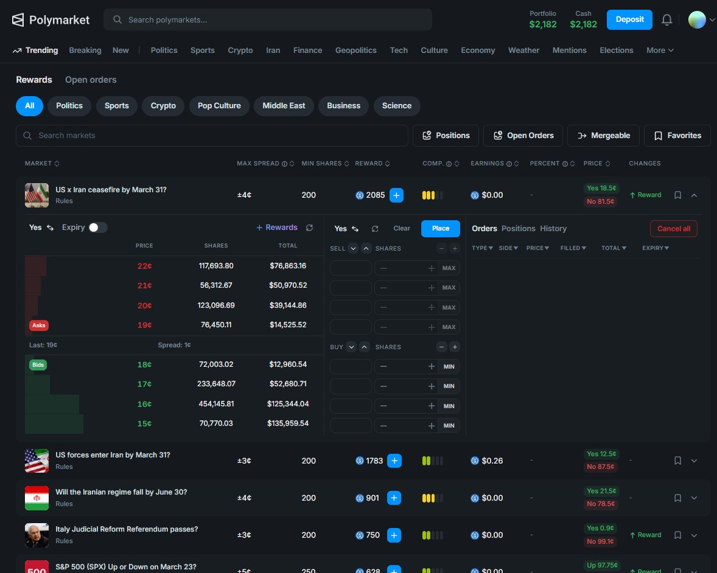The width and height of the screenshot is (717, 573).
Task: Open the notifications bell
Action: (666, 19)
